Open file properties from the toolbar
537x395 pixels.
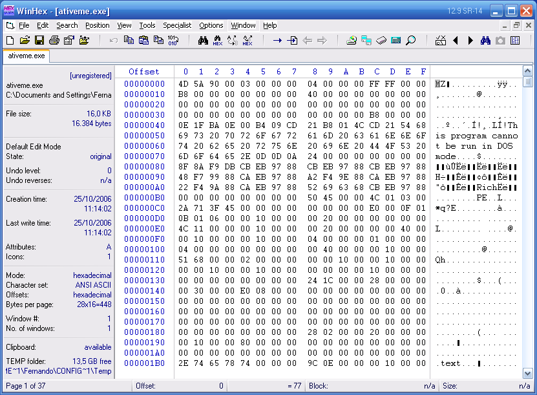pos(69,41)
